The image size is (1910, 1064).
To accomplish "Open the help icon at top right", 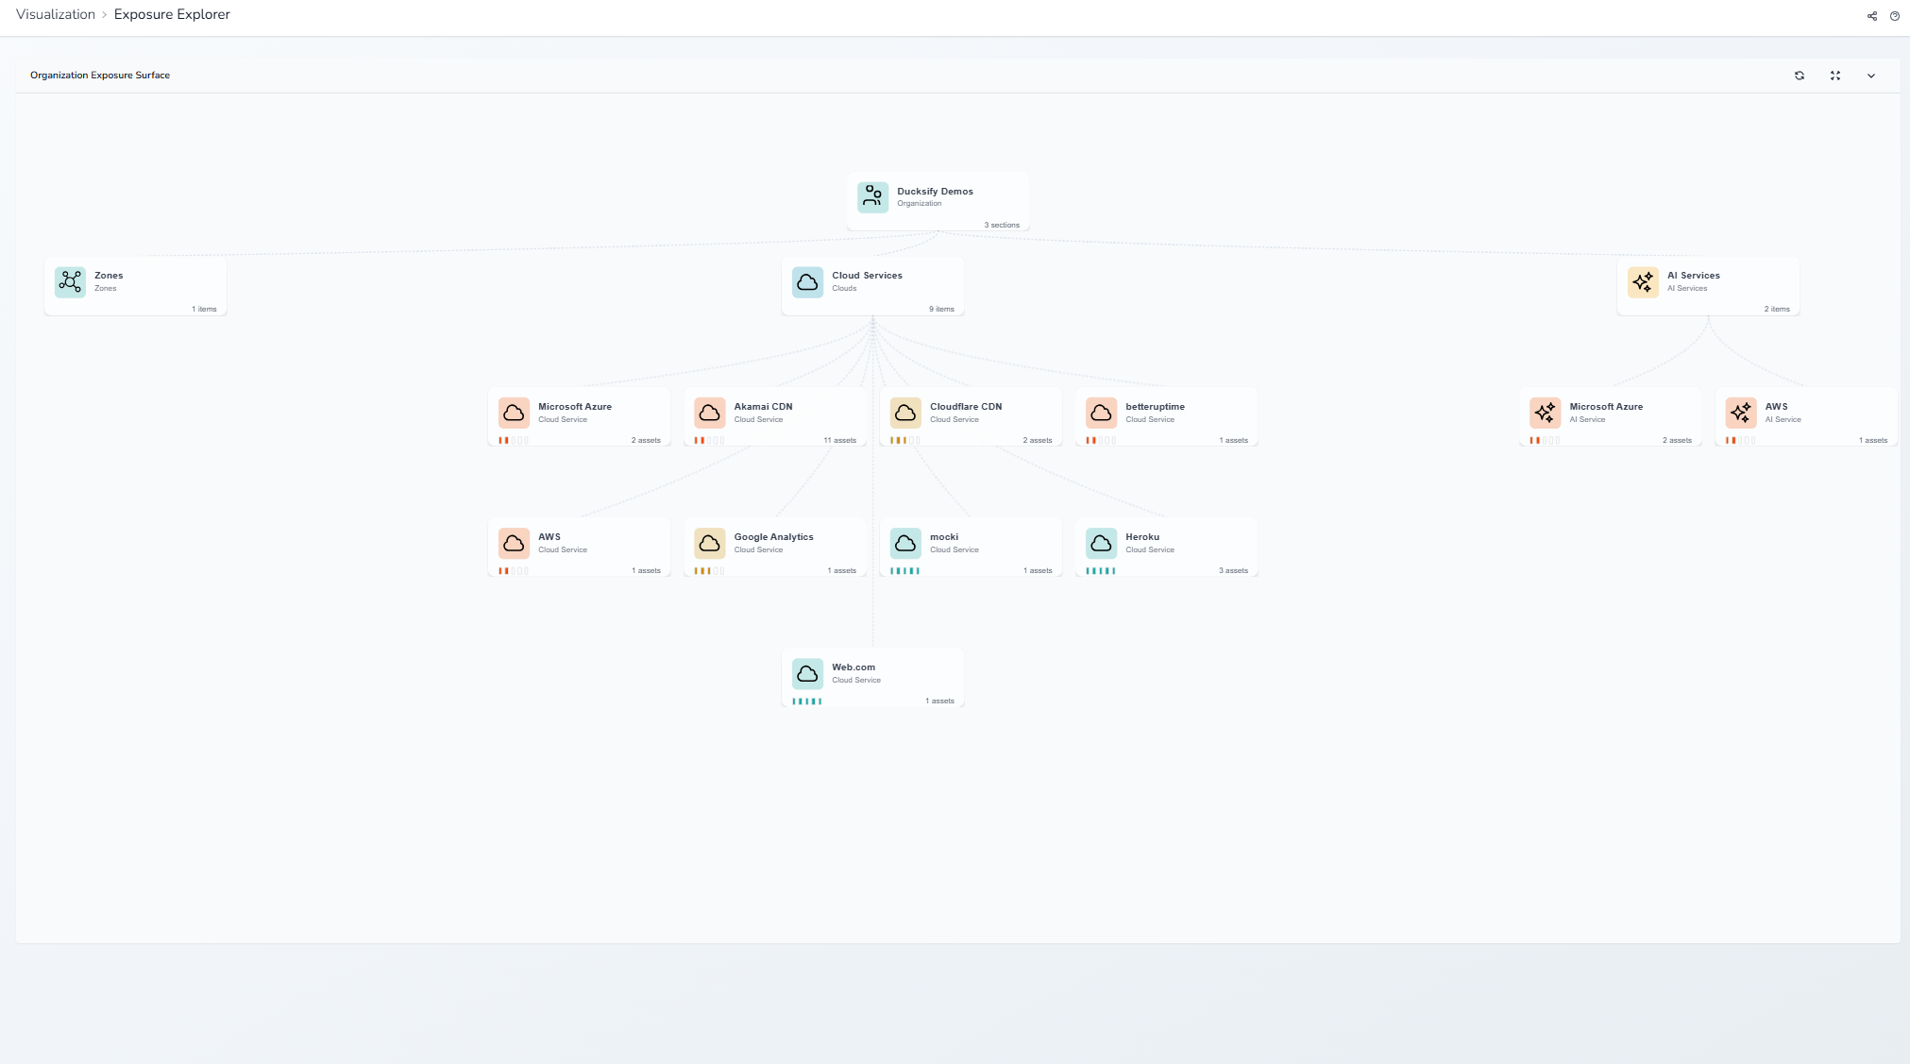I will 1895,16.
